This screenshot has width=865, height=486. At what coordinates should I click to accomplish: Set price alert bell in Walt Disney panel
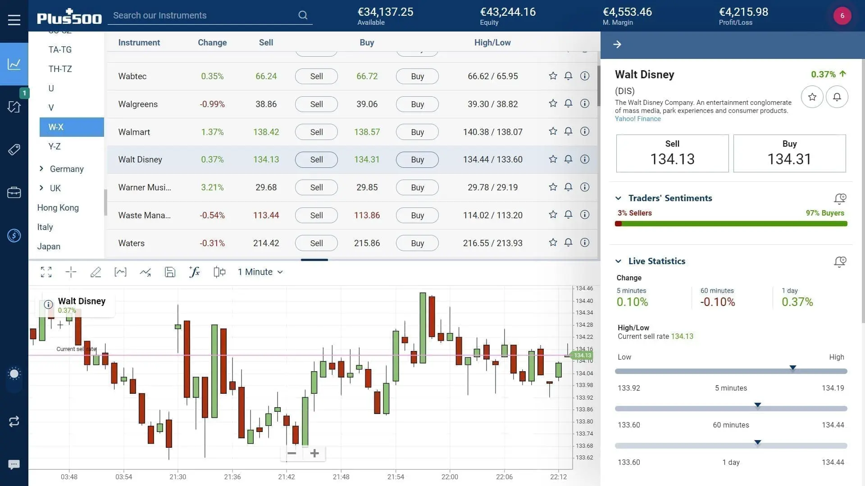click(x=837, y=97)
